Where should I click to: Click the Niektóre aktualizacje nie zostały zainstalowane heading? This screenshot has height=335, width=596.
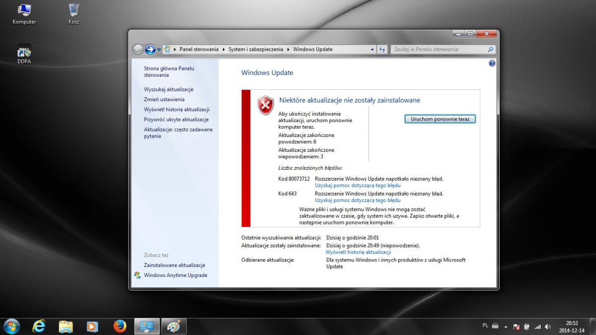pyautogui.click(x=350, y=100)
